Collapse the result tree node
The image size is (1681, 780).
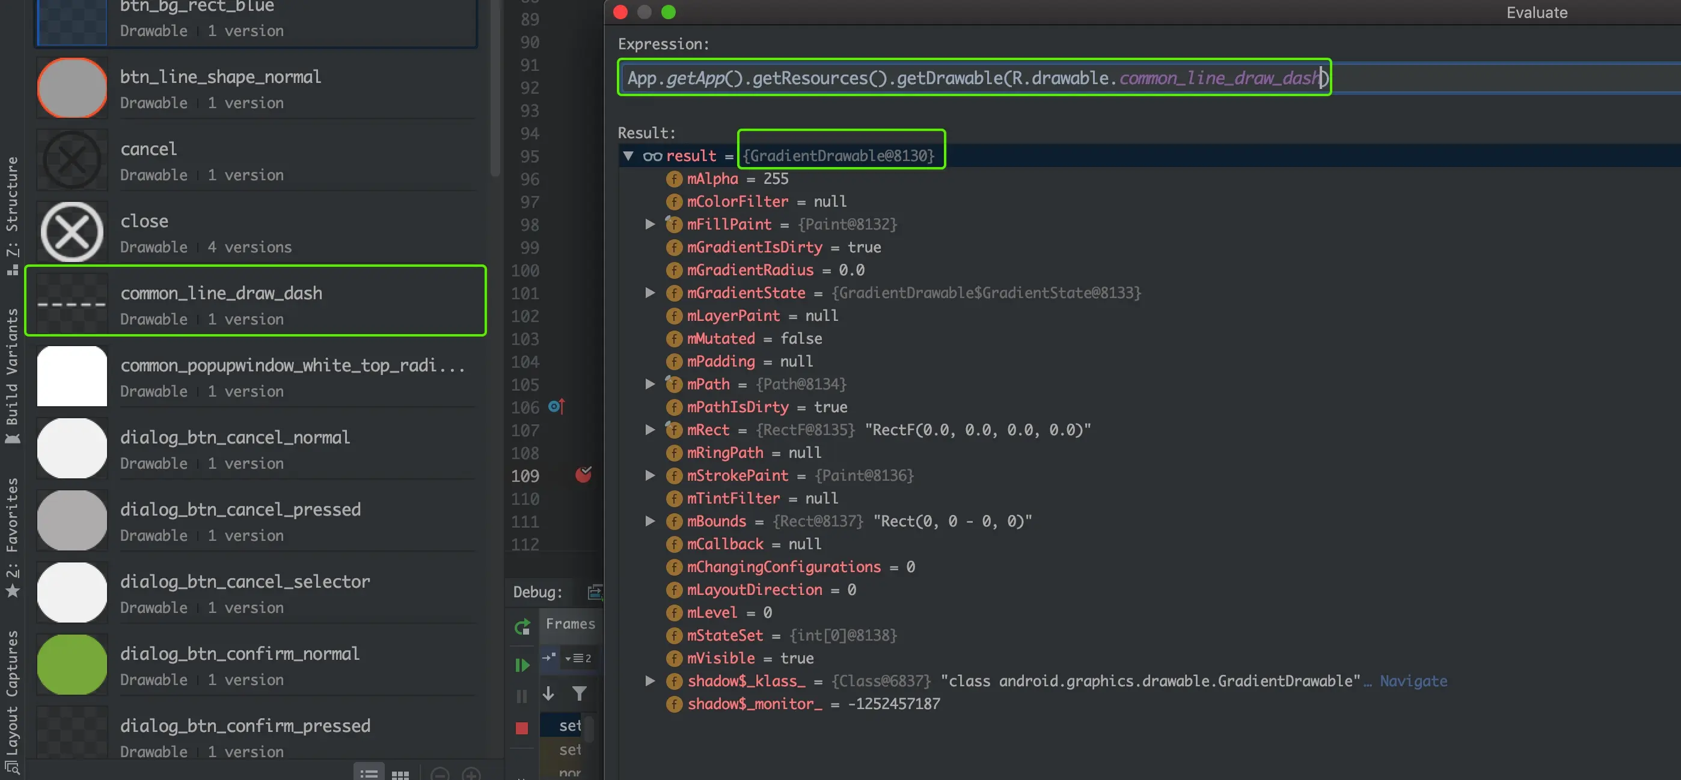pyautogui.click(x=628, y=156)
